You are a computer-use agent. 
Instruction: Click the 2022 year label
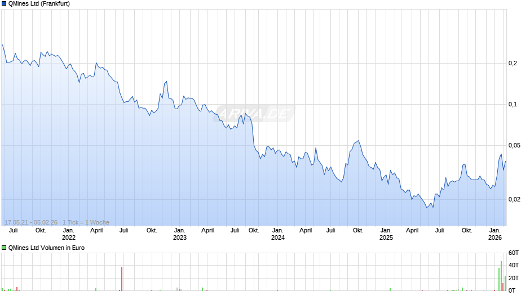69,237
